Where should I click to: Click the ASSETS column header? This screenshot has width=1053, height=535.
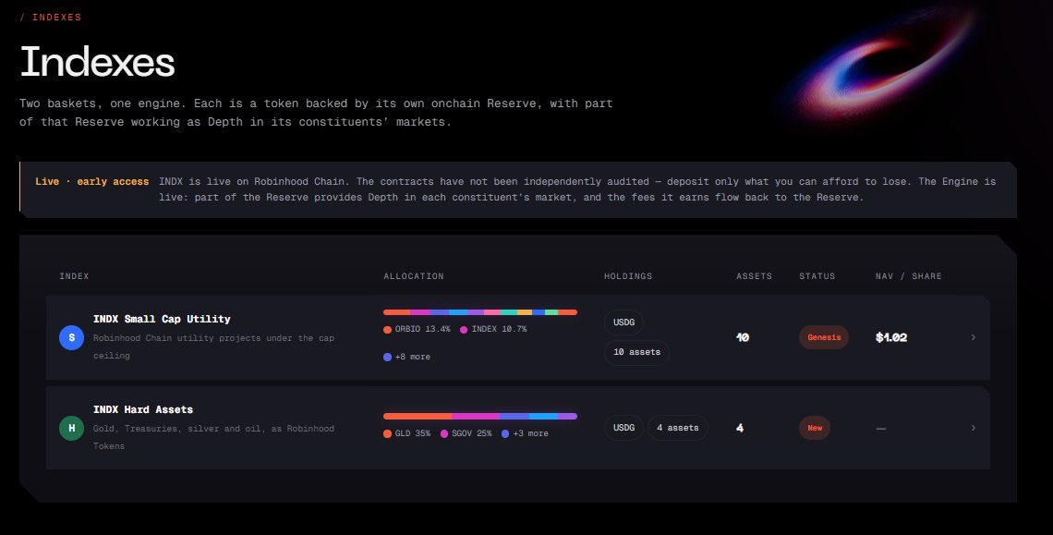pyautogui.click(x=754, y=276)
